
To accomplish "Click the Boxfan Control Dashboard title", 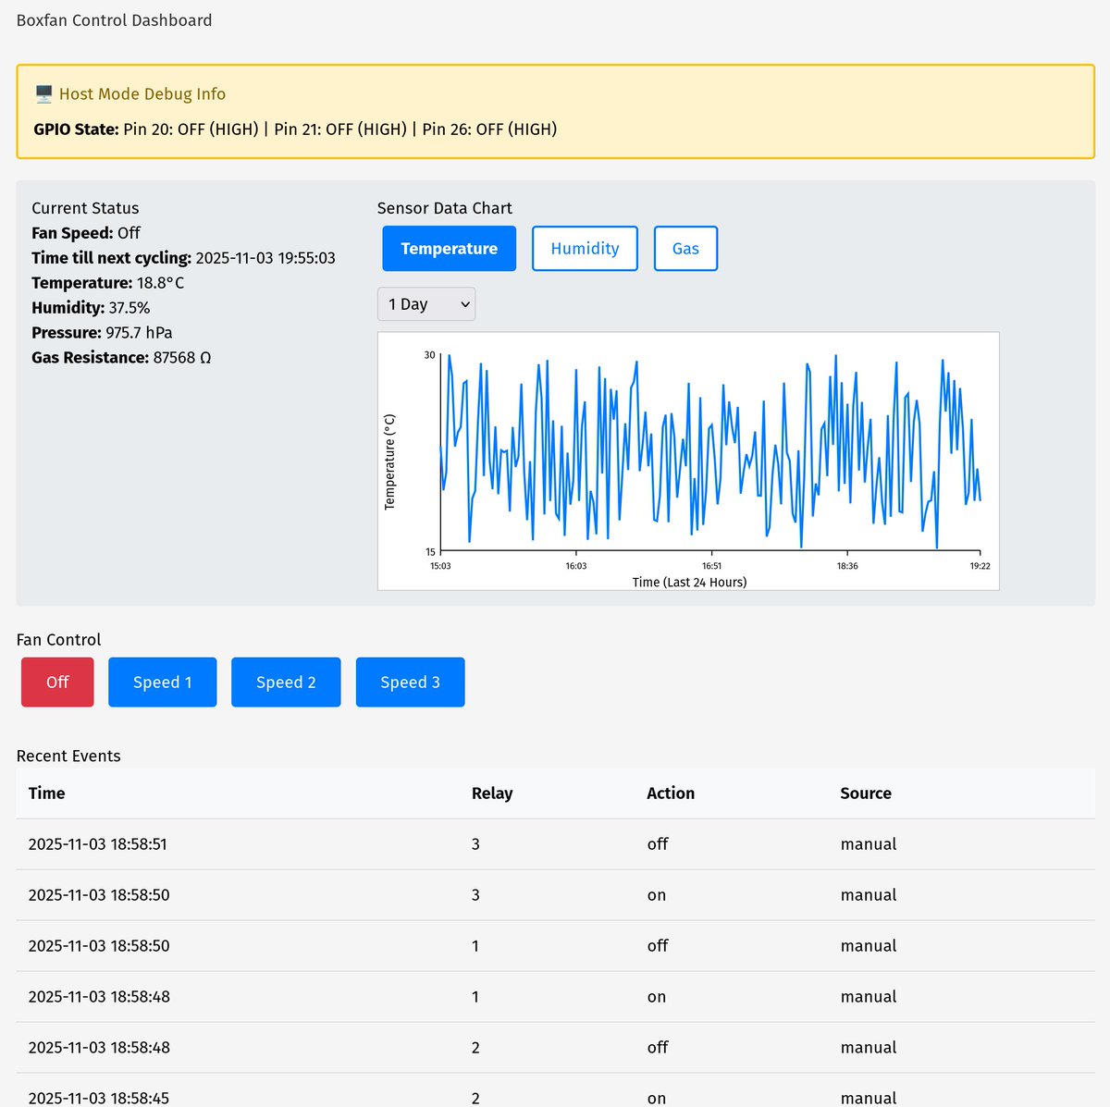I will click(114, 19).
